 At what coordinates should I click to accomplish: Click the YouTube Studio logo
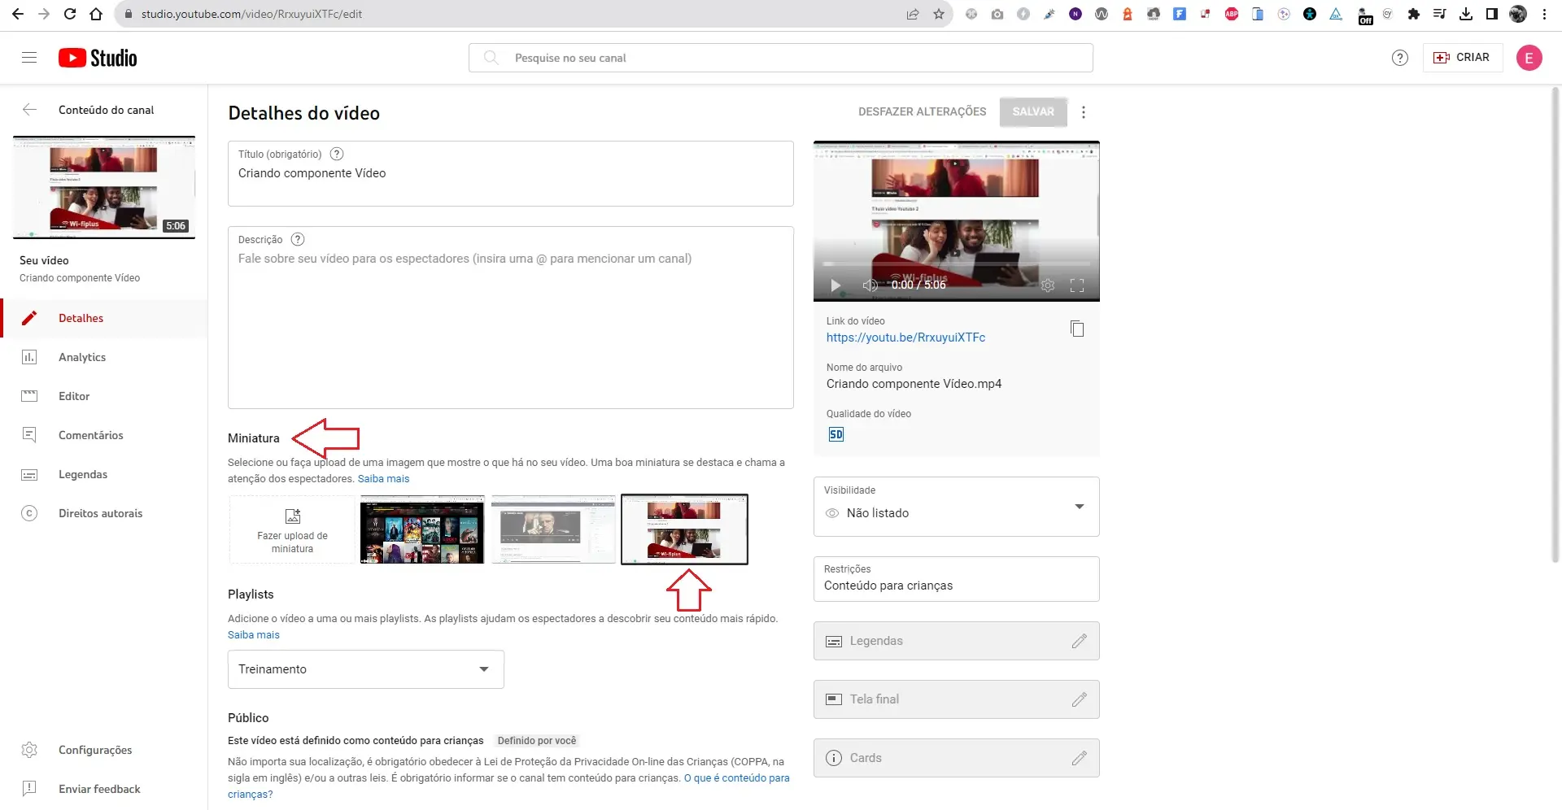98,58
